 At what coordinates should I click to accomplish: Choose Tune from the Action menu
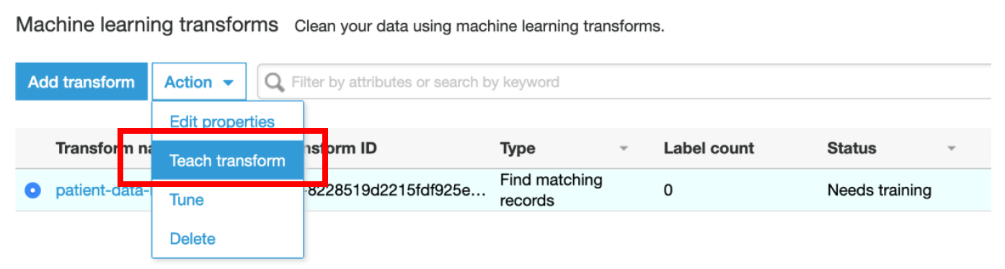pyautogui.click(x=187, y=199)
